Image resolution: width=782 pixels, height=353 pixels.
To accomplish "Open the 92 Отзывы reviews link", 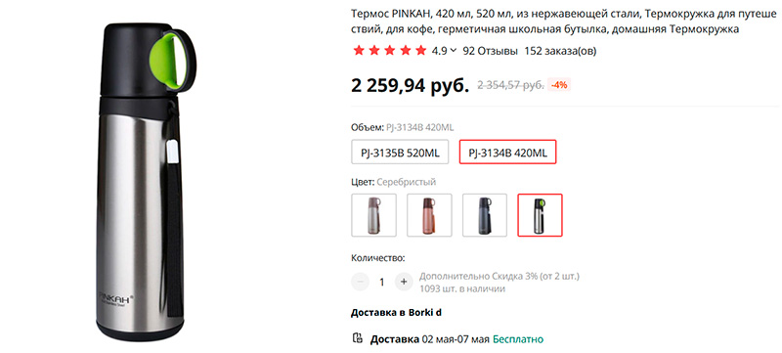I will tap(491, 51).
